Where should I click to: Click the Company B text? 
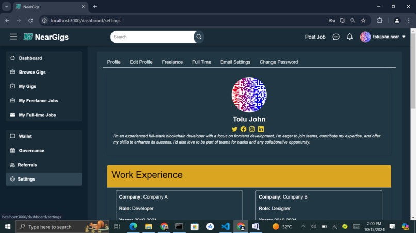[x=295, y=197]
